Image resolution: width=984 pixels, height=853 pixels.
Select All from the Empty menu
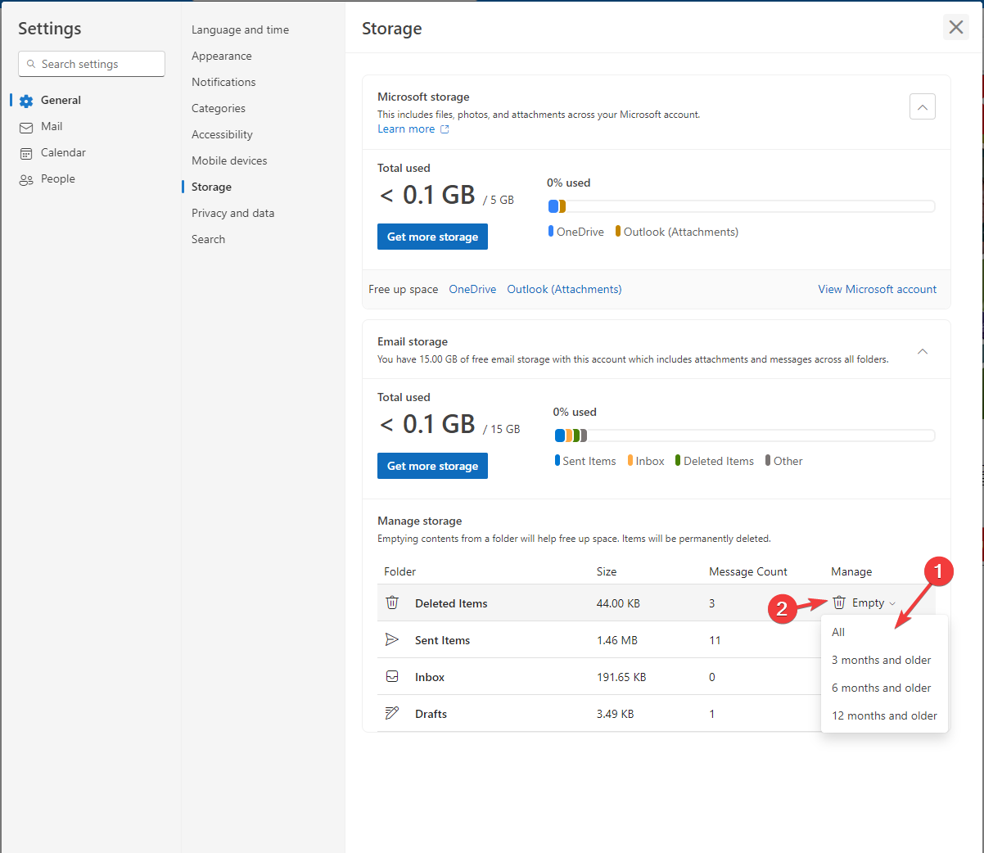coord(837,632)
